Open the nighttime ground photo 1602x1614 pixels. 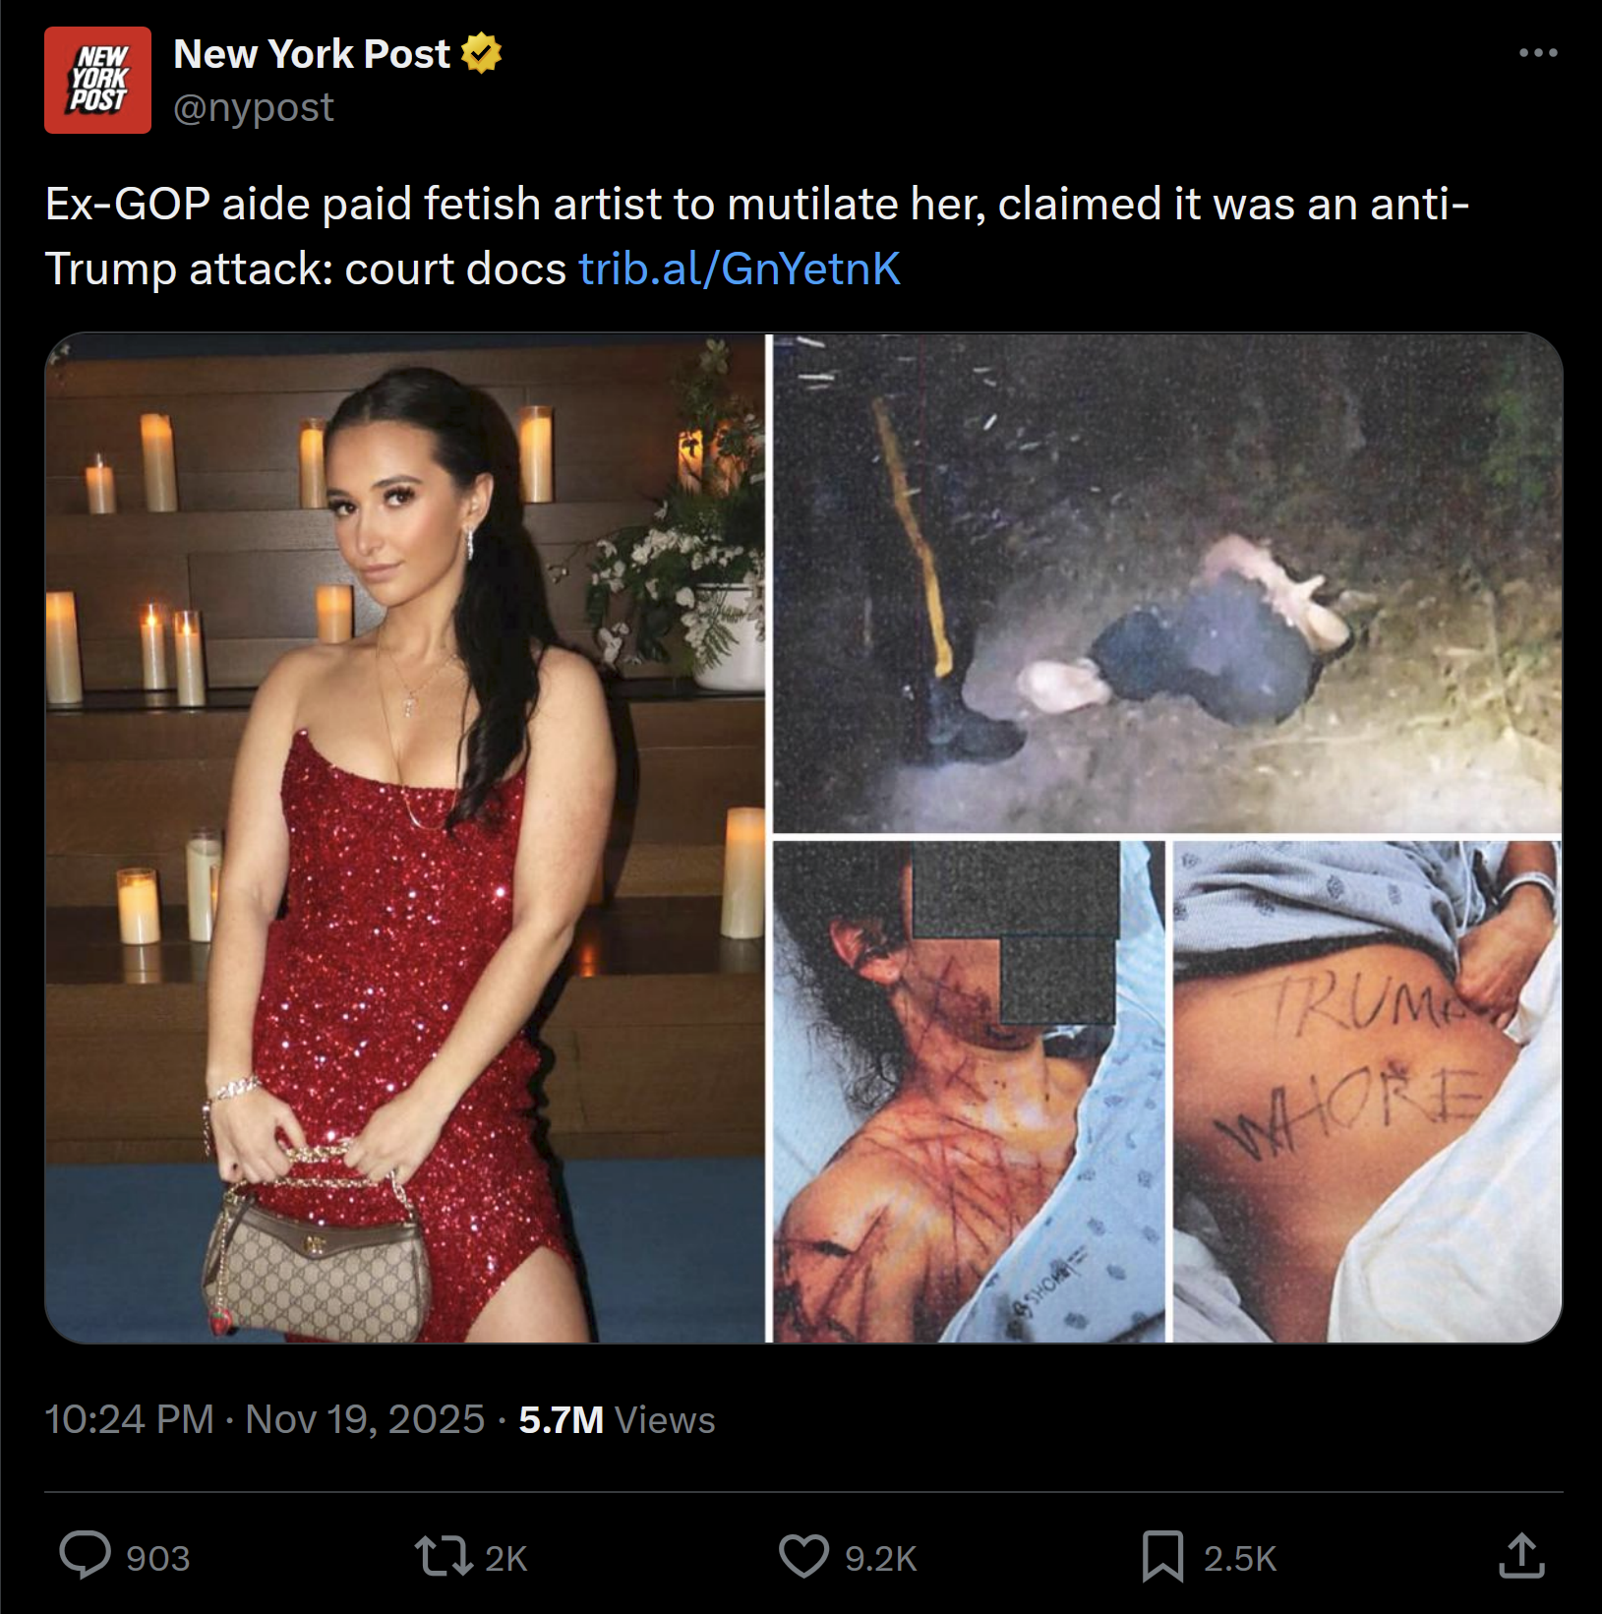1167,583
